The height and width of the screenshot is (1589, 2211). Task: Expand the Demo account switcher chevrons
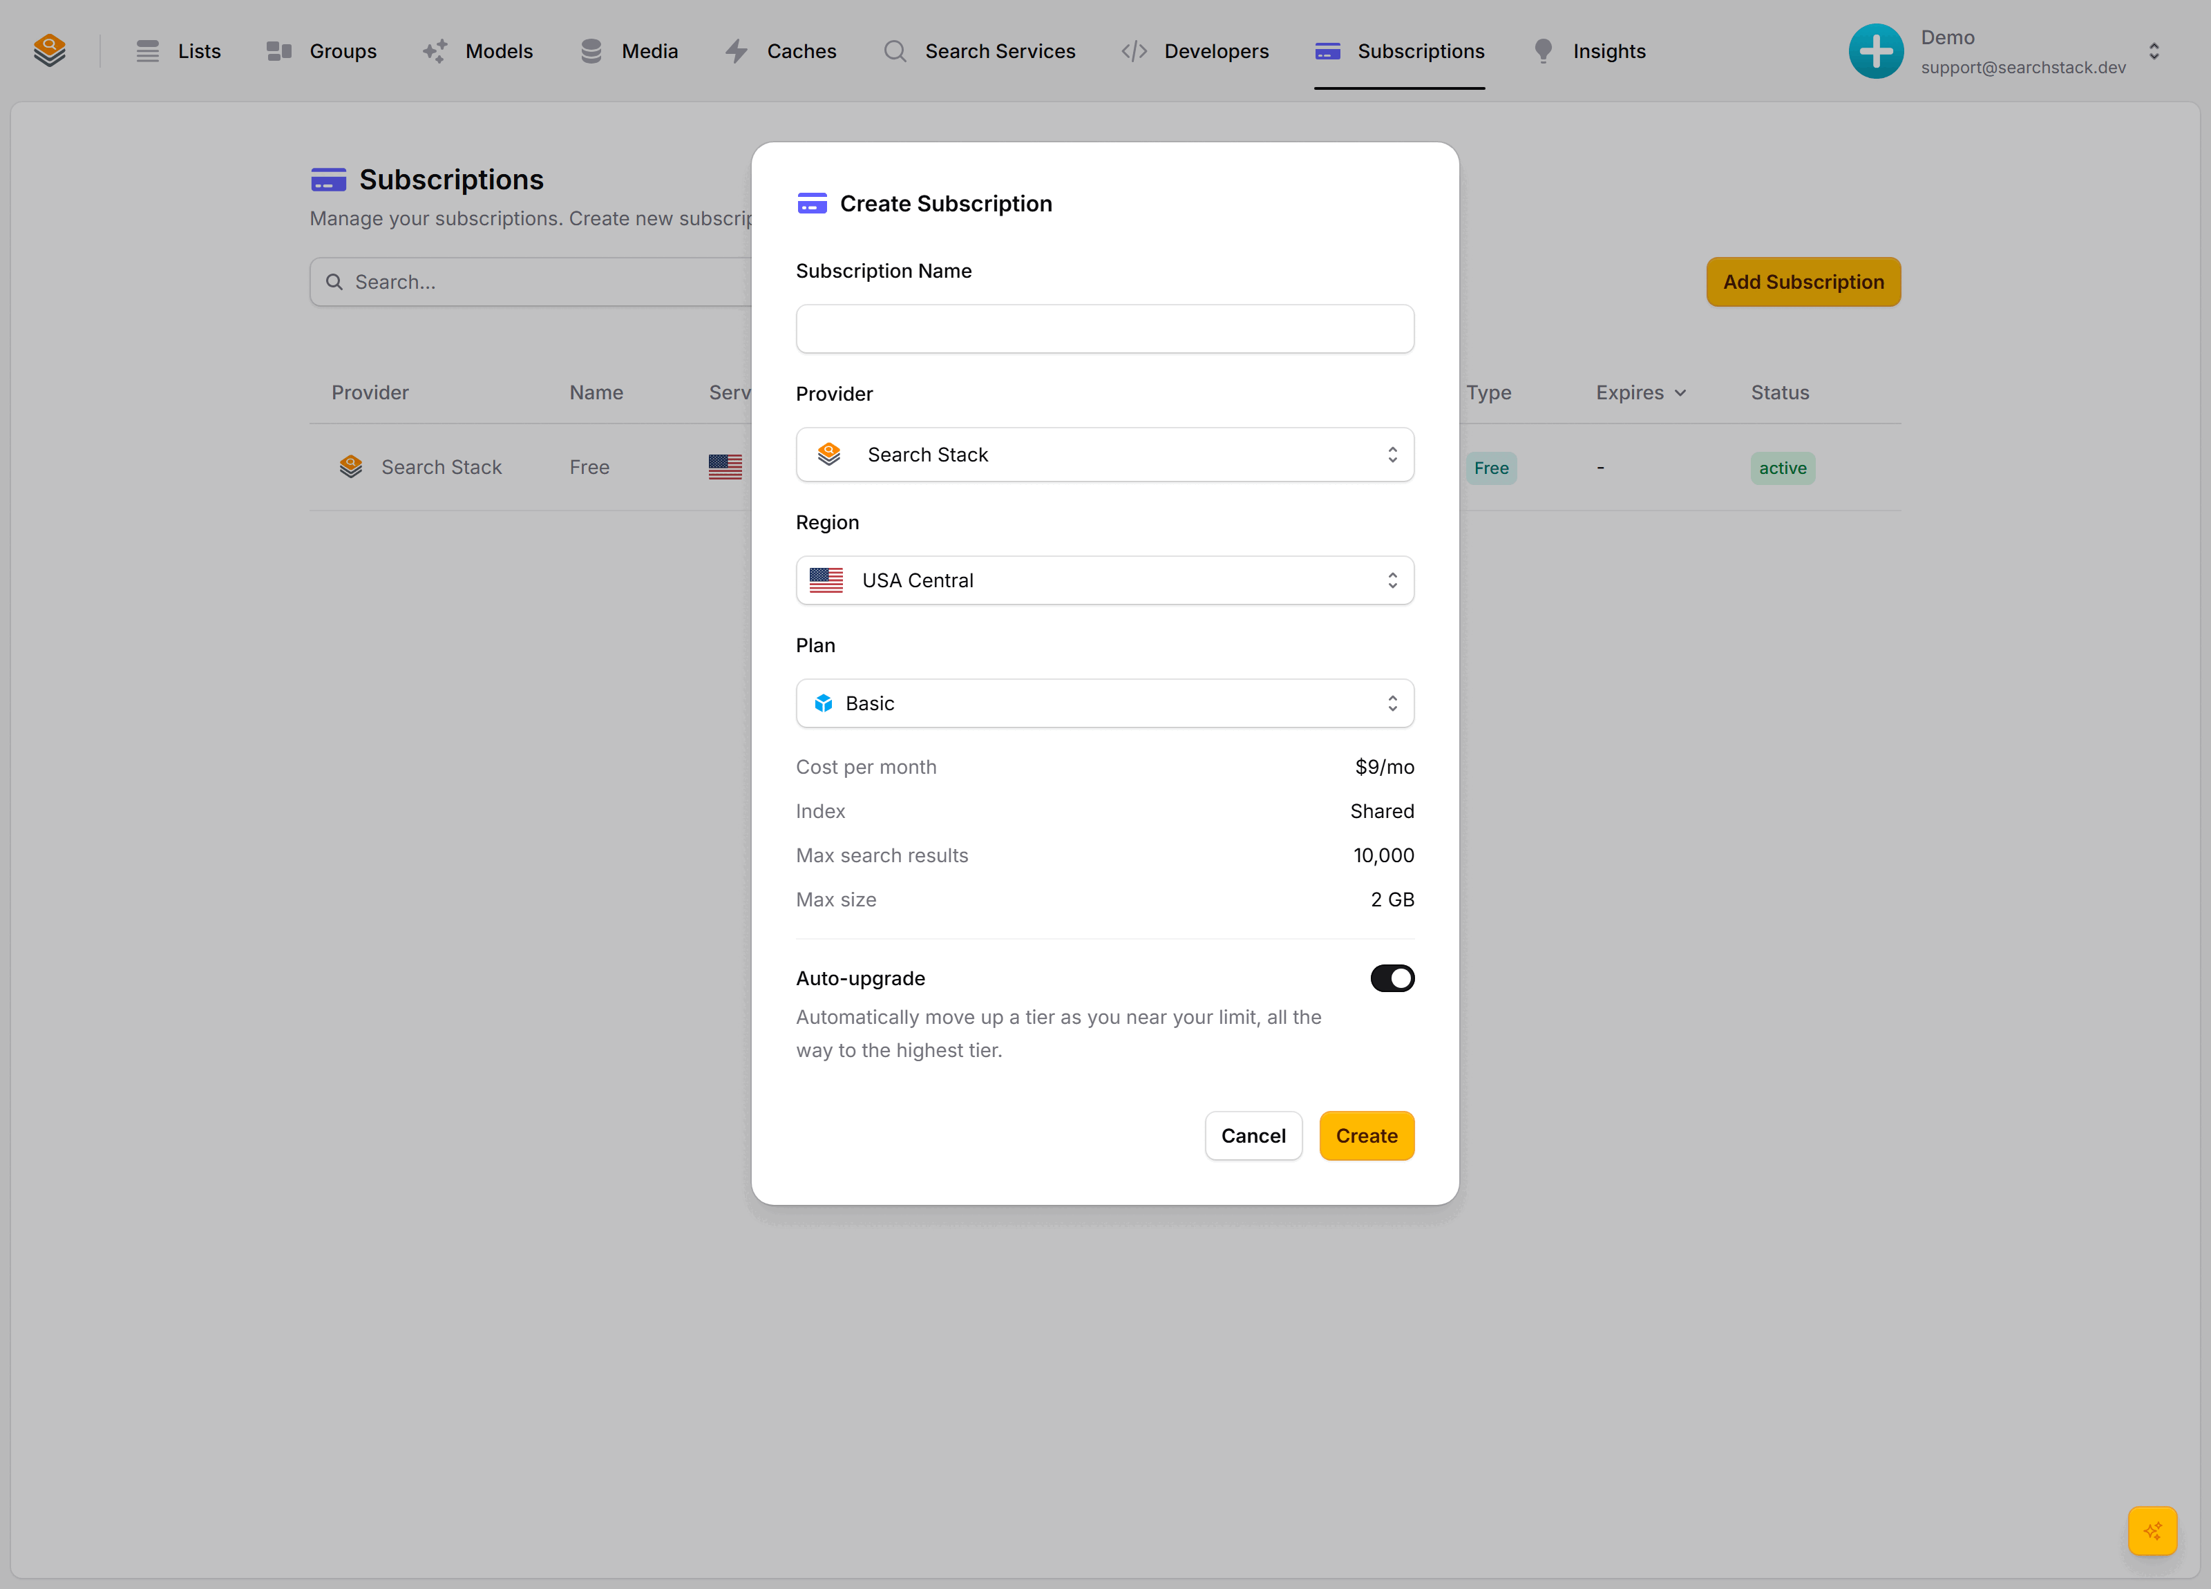(x=2154, y=50)
